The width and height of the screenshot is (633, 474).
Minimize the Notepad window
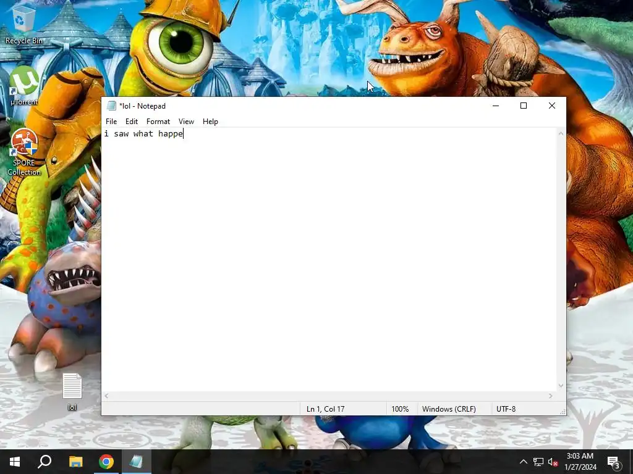[496, 106]
